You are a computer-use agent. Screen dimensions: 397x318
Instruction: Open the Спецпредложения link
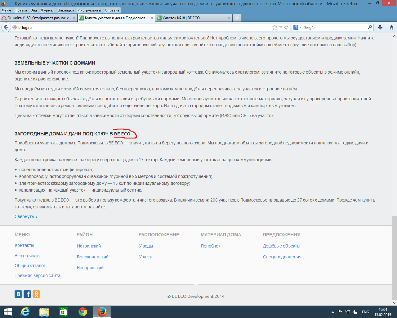click(282, 257)
